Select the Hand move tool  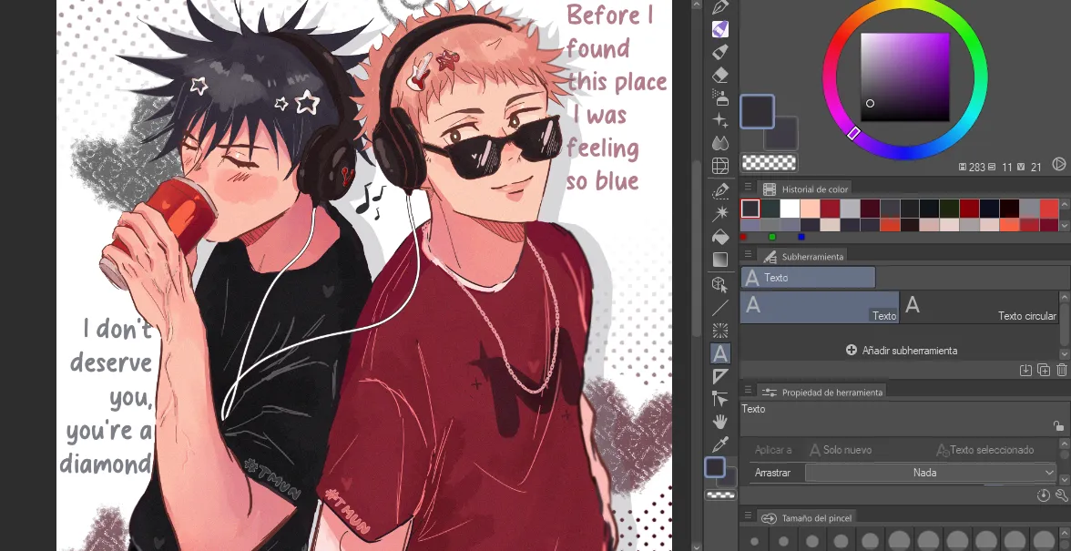[x=719, y=422]
